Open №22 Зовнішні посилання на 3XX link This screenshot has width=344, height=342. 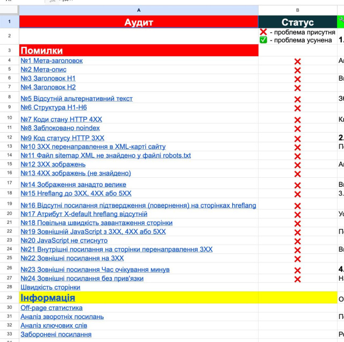point(72,258)
